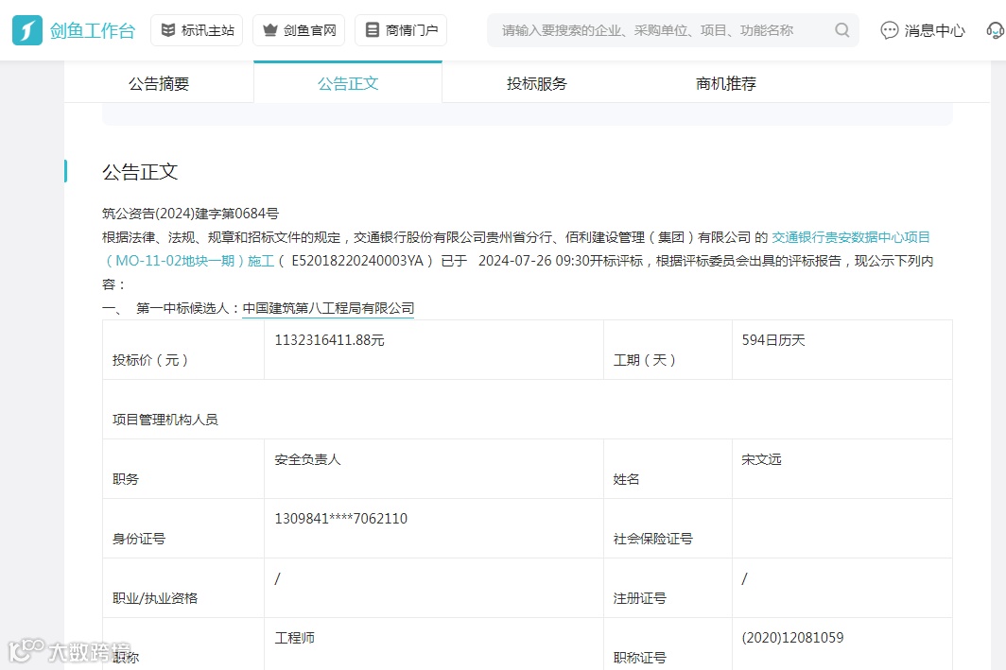Viewport: 1006px width, 670px height.
Task: Click the 剑鱼工作台 brand title text
Action: 93,30
